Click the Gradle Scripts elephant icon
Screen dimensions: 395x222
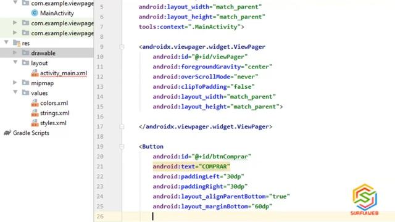[7, 133]
